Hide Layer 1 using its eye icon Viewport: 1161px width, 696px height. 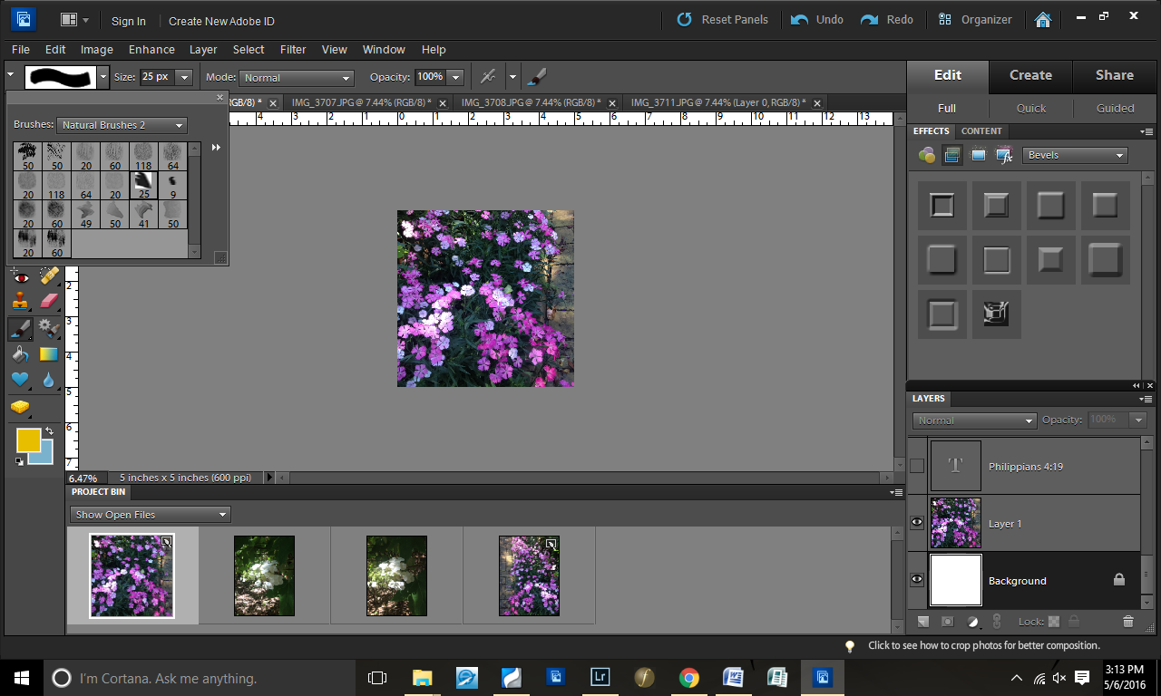coord(917,523)
